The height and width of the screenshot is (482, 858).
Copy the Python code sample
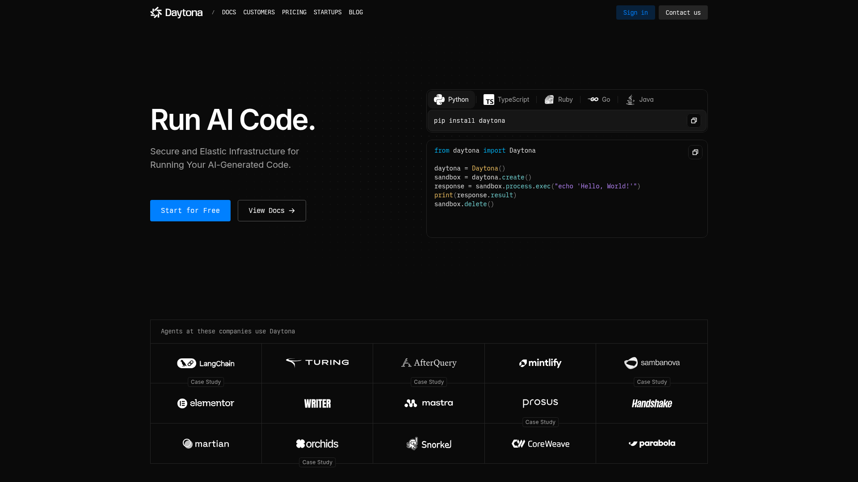pos(695,152)
